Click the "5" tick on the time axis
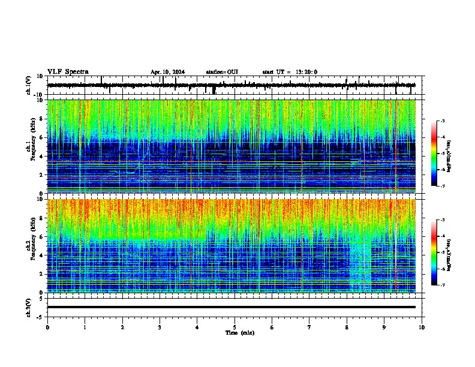This screenshot has width=475, height=367. click(x=235, y=327)
